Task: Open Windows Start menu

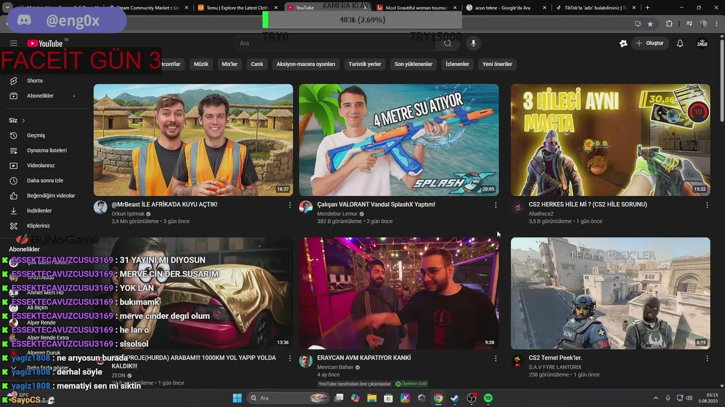Action: click(237, 398)
